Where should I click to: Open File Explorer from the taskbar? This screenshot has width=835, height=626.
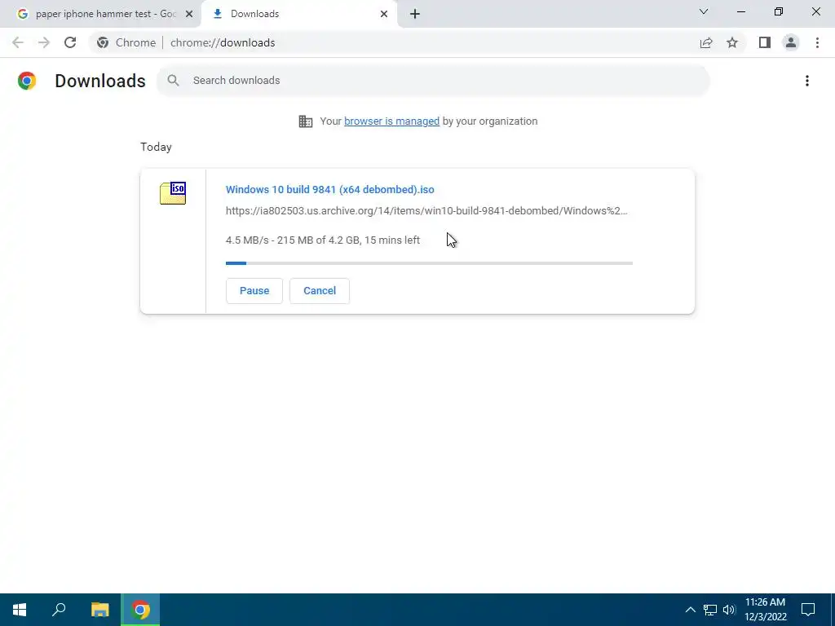(100, 610)
